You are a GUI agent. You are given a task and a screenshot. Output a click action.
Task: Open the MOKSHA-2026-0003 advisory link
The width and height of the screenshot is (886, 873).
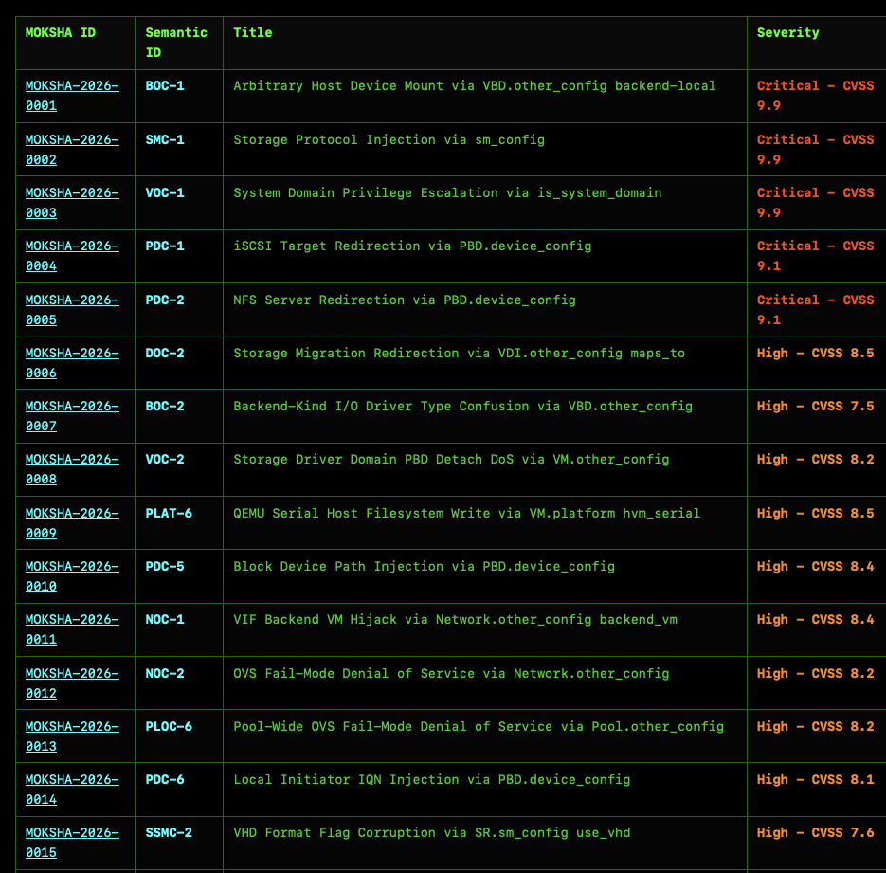(72, 203)
